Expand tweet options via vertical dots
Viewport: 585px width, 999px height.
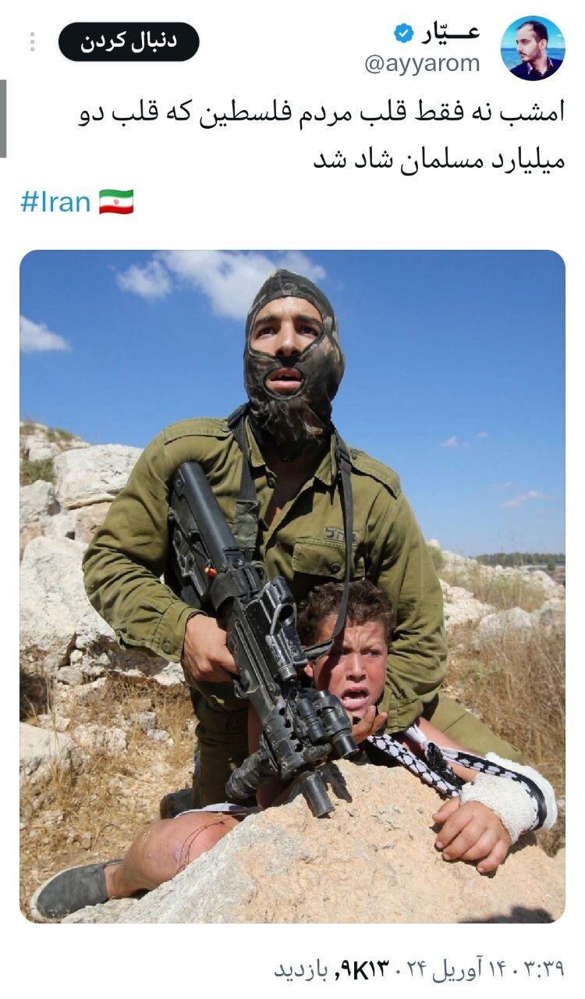pyautogui.click(x=32, y=42)
